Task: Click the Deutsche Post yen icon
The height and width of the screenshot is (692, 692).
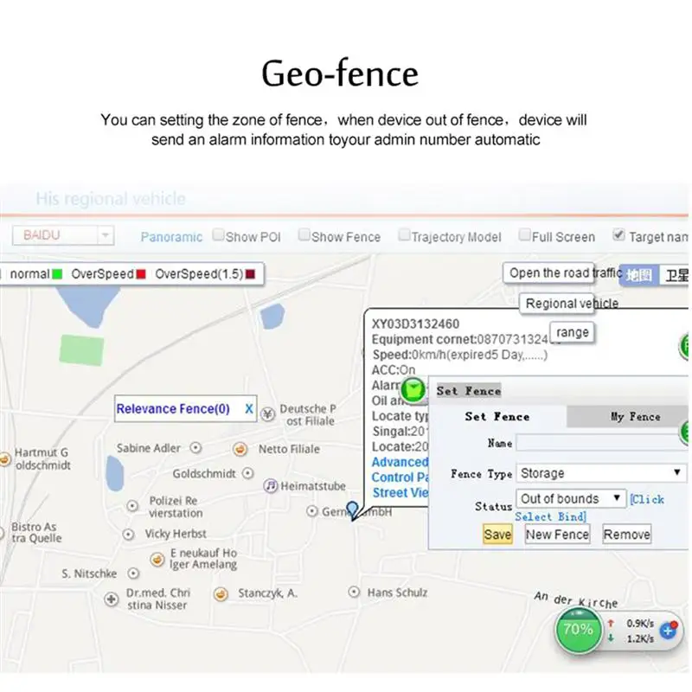Action: tap(268, 414)
